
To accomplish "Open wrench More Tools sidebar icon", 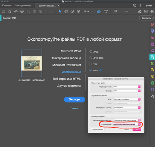I will (153, 96).
